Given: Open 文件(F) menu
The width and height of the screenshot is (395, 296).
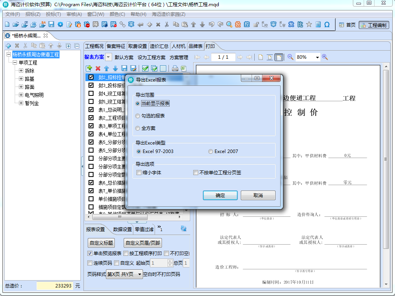Looking at the screenshot, I should click(13, 14).
